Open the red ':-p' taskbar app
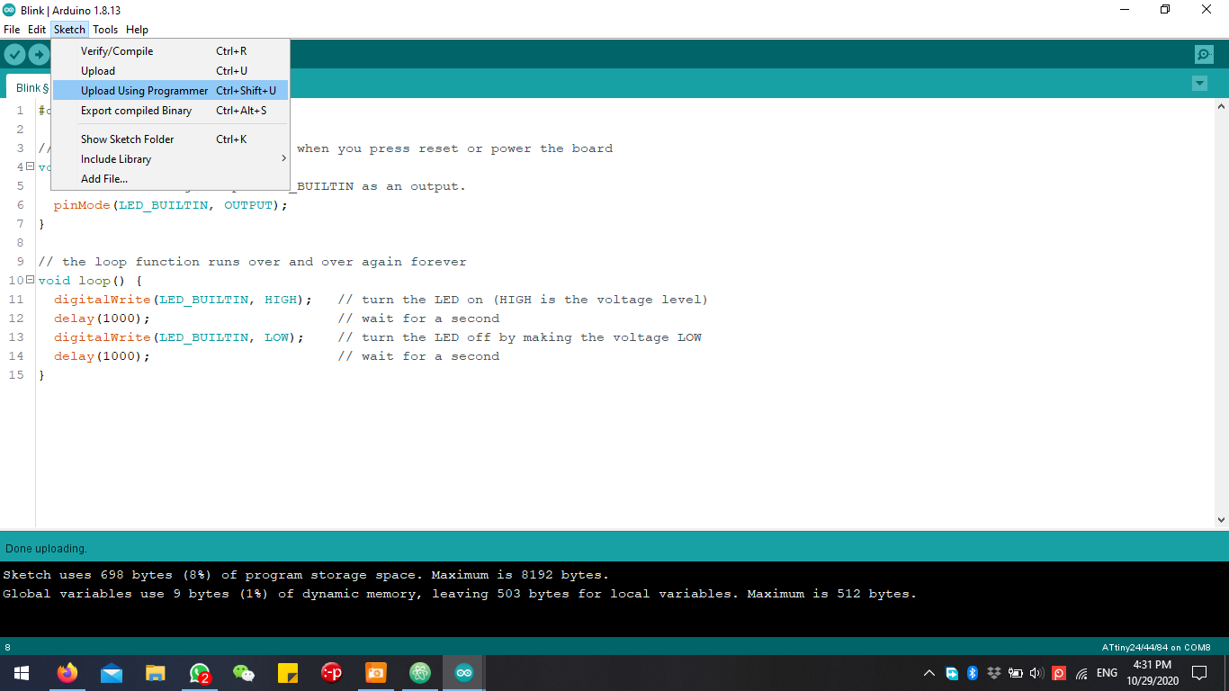Image resolution: width=1229 pixels, height=691 pixels. pos(332,673)
